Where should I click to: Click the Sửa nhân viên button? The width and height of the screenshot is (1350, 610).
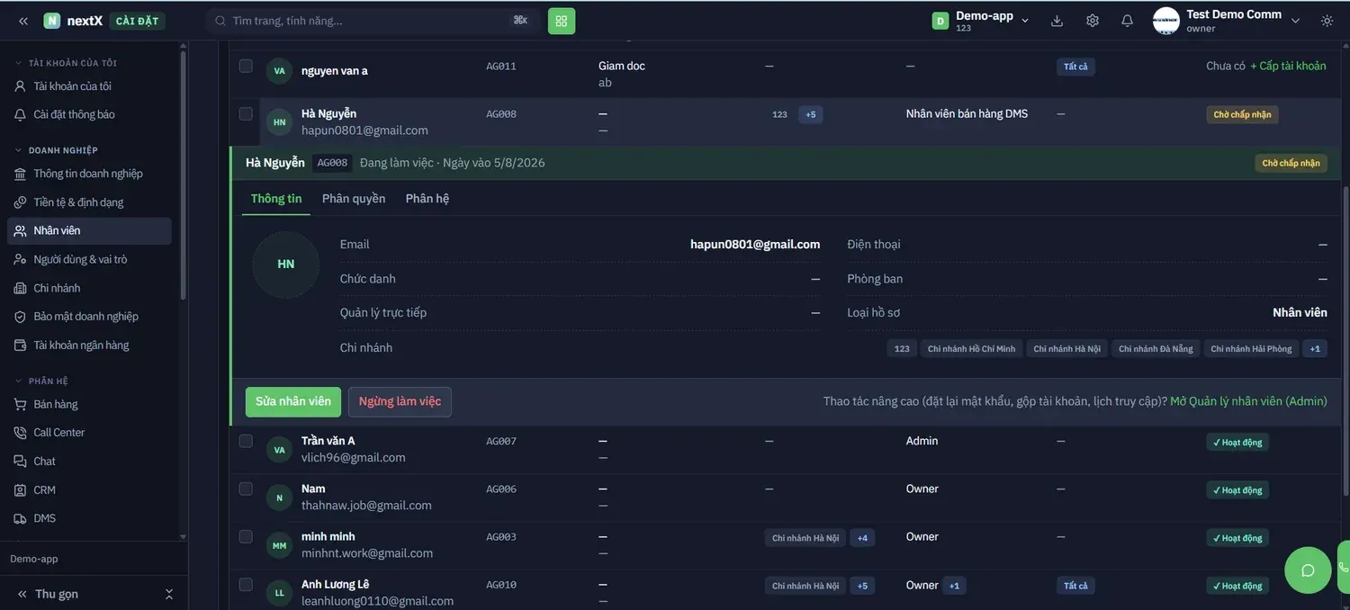pyautogui.click(x=293, y=402)
